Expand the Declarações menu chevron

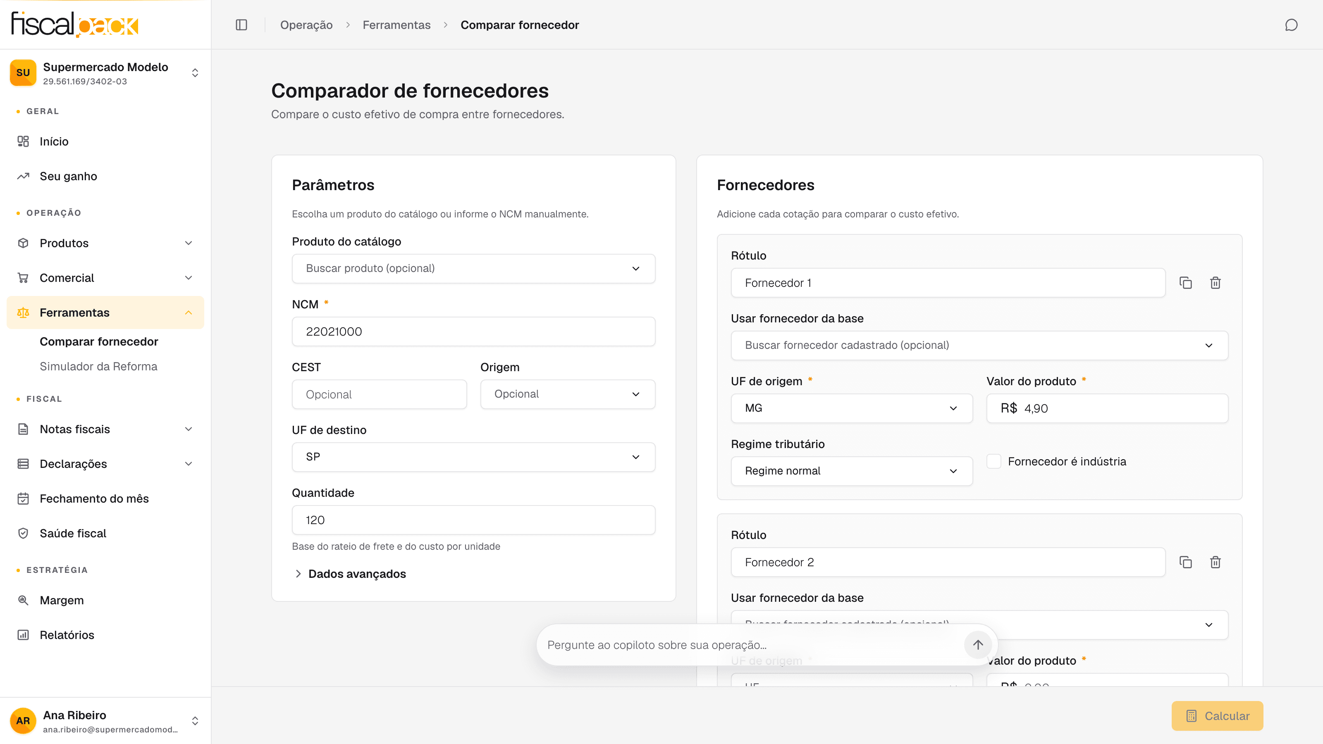(189, 464)
